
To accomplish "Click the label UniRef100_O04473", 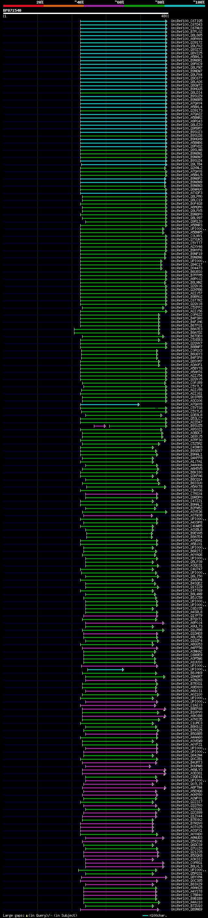I will pyautogui.click(x=187, y=268).
